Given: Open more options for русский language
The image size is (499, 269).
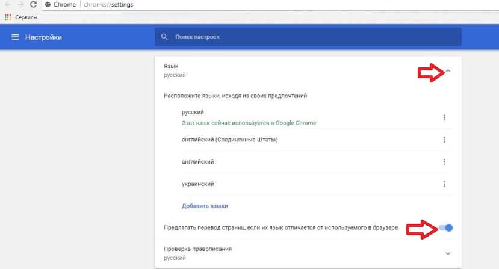Looking at the screenshot, I should (x=444, y=117).
